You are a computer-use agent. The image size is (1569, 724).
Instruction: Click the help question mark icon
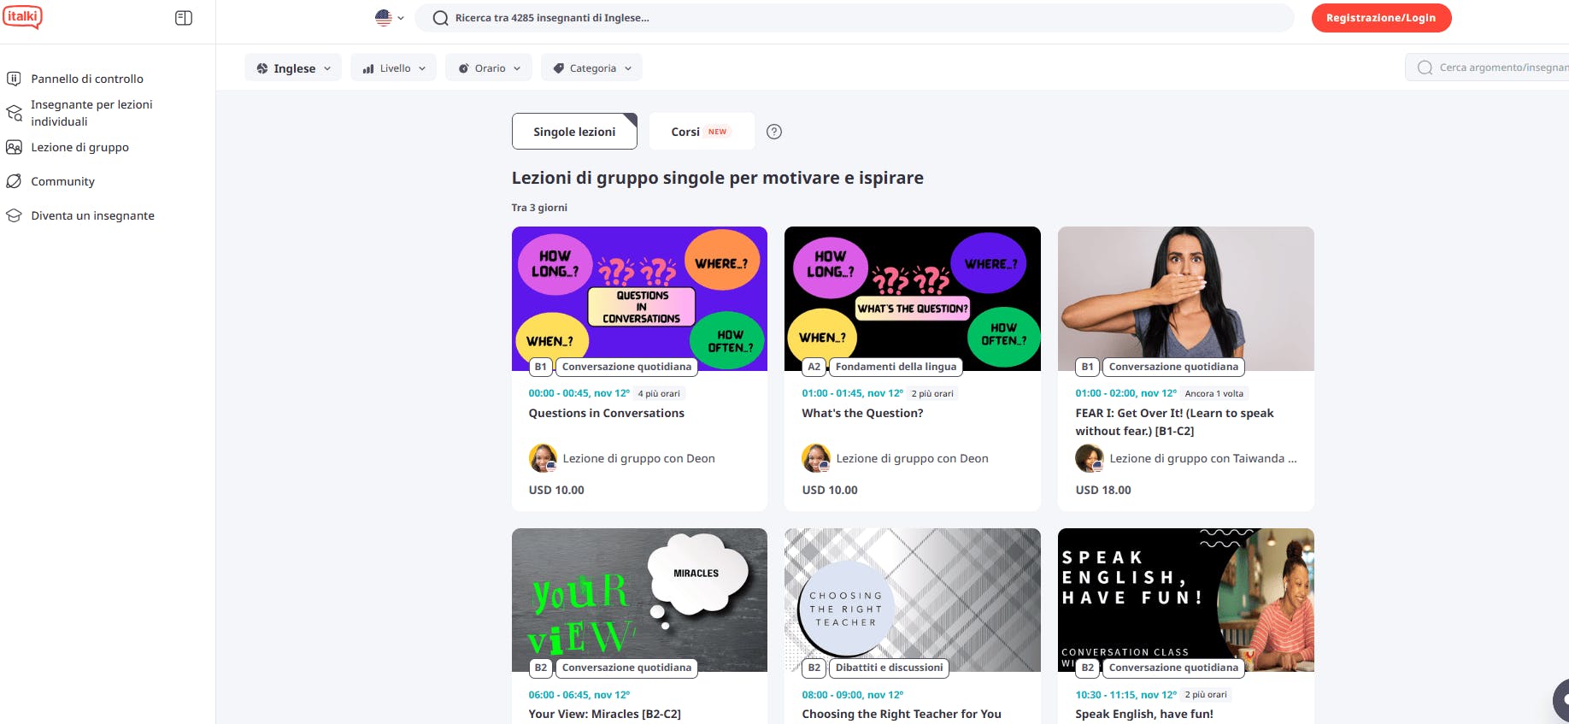point(774,132)
